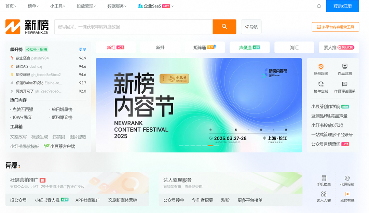Select the first carousel indicator dash

click(181, 146)
